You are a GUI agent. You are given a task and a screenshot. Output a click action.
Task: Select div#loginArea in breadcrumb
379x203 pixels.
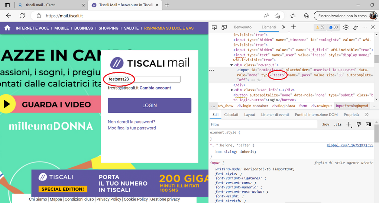284,106
